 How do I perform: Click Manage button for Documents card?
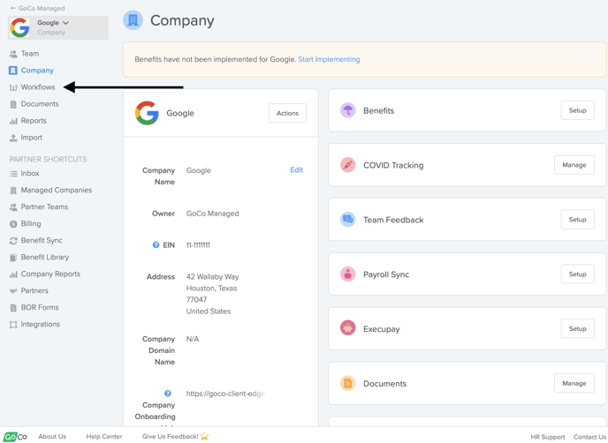pyautogui.click(x=574, y=383)
